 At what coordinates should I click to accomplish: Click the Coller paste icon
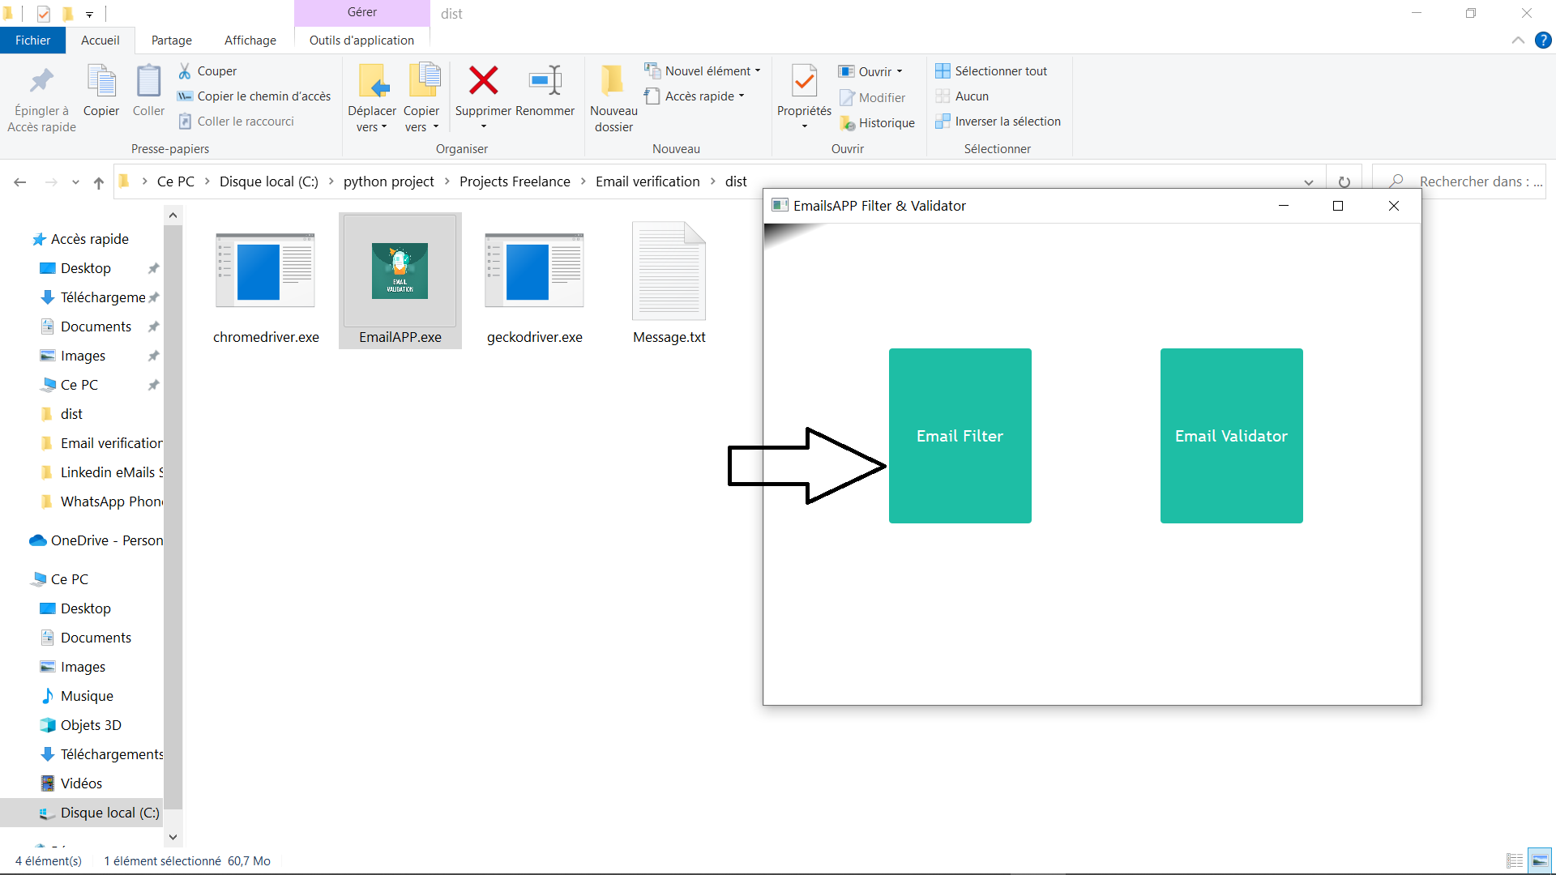click(148, 81)
